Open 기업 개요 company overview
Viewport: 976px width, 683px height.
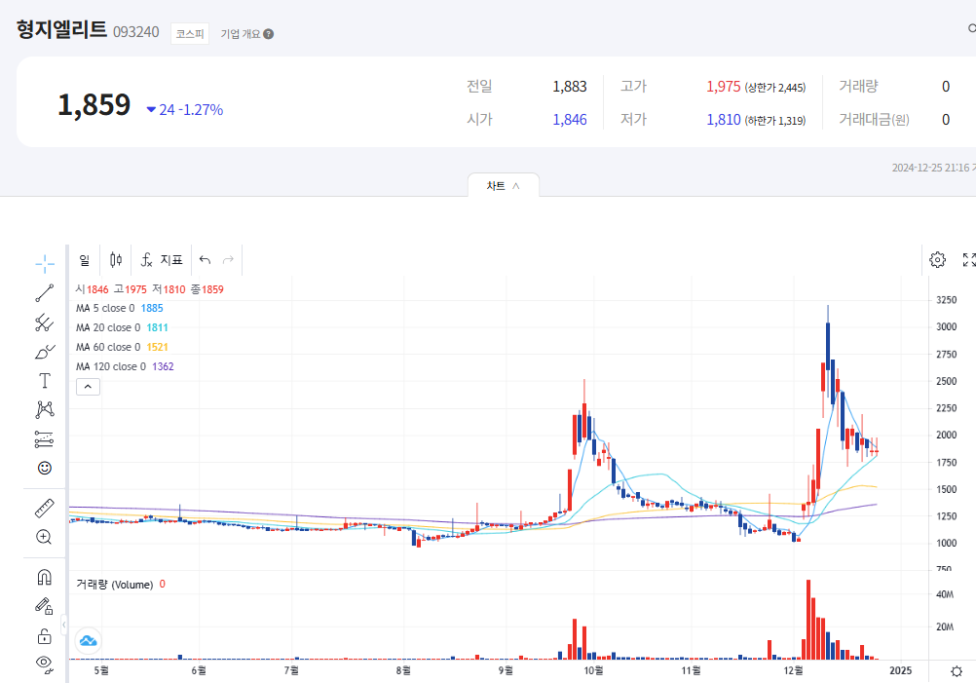[241, 34]
